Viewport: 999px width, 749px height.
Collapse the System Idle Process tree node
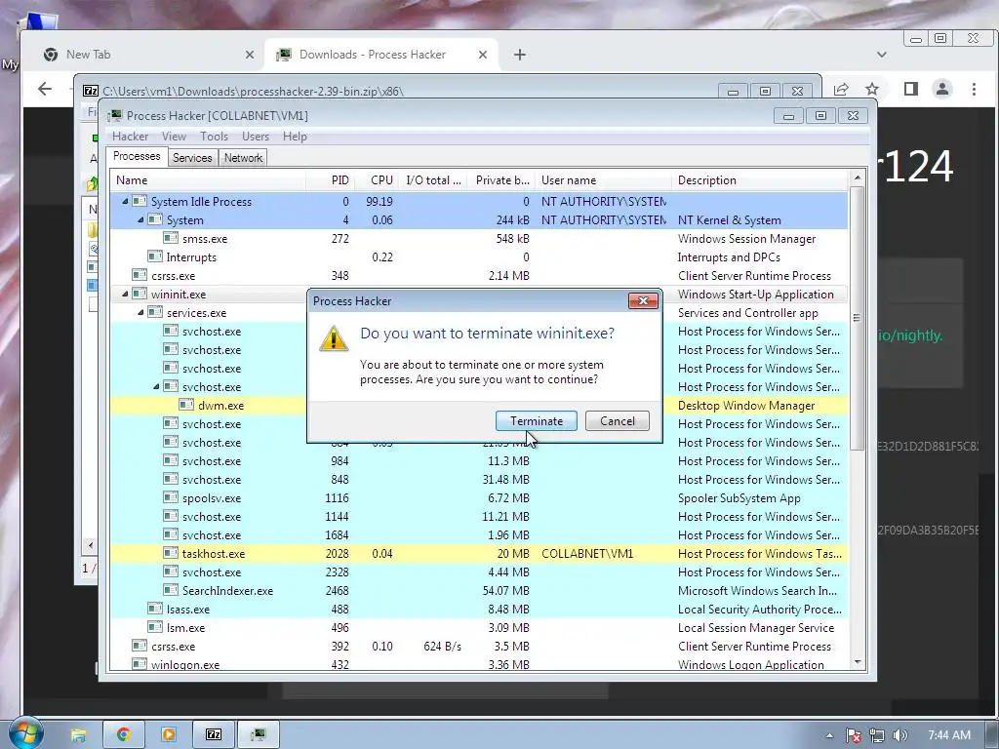[125, 201]
